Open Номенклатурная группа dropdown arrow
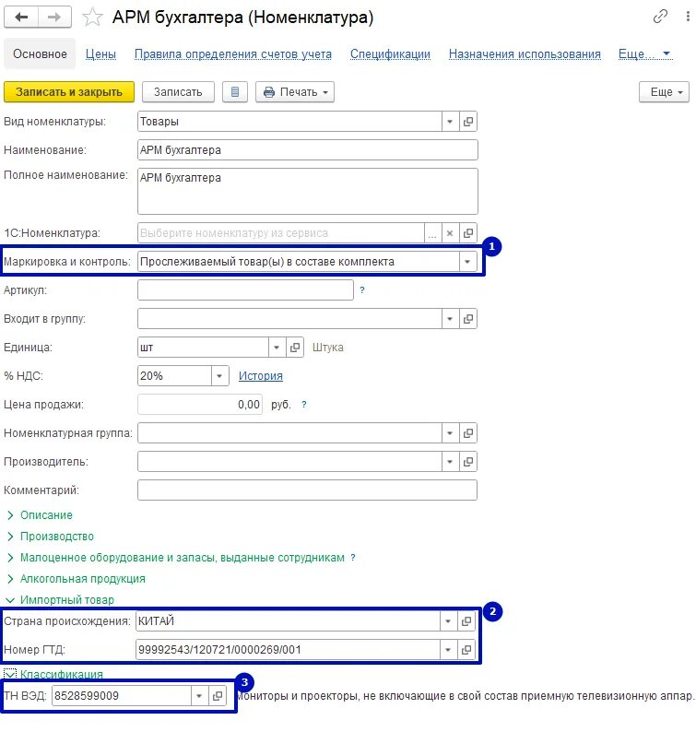This screenshot has height=732, width=696. click(x=450, y=433)
